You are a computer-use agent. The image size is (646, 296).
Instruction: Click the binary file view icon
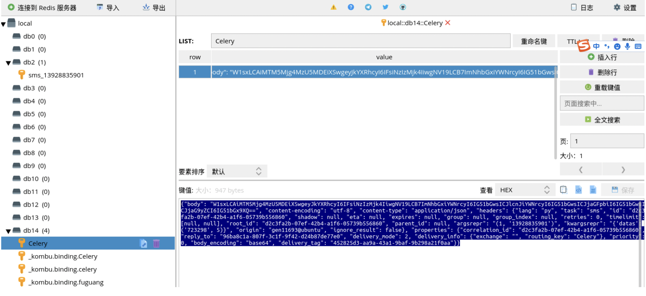point(593,190)
